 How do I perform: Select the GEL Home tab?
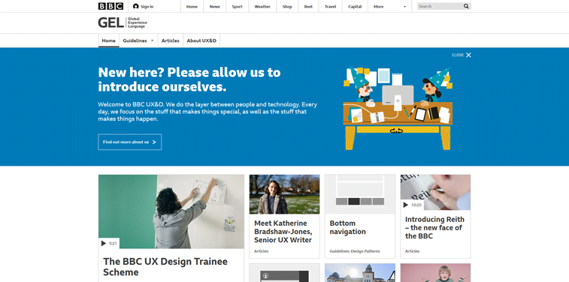click(108, 40)
